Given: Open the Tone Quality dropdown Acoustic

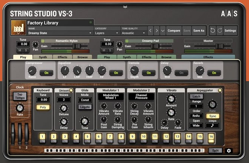Looking at the screenshot, I should click(x=134, y=33).
